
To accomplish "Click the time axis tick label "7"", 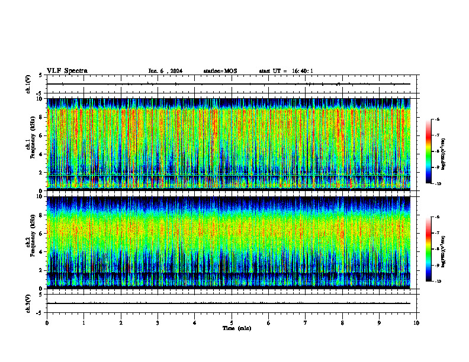I will [306, 323].
